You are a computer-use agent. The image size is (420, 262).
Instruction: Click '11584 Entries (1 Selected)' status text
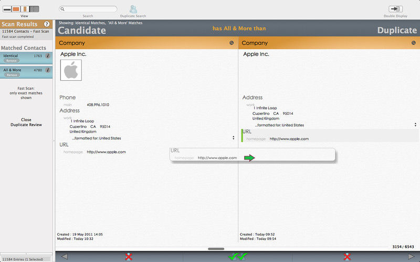point(23,259)
